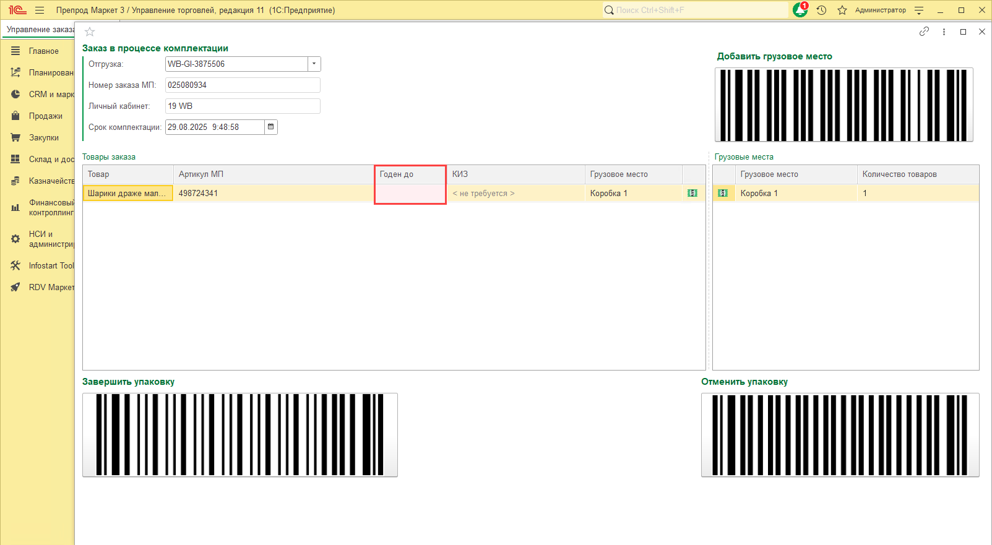Click Финансовый контроллинг chart icon
This screenshot has height=545, width=992.
click(x=15, y=208)
